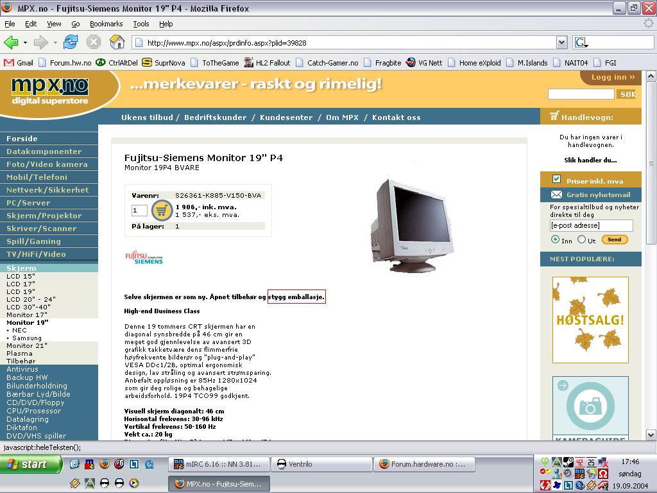Open the Google search engine selector
This screenshot has height=493, width=657.
[581, 42]
